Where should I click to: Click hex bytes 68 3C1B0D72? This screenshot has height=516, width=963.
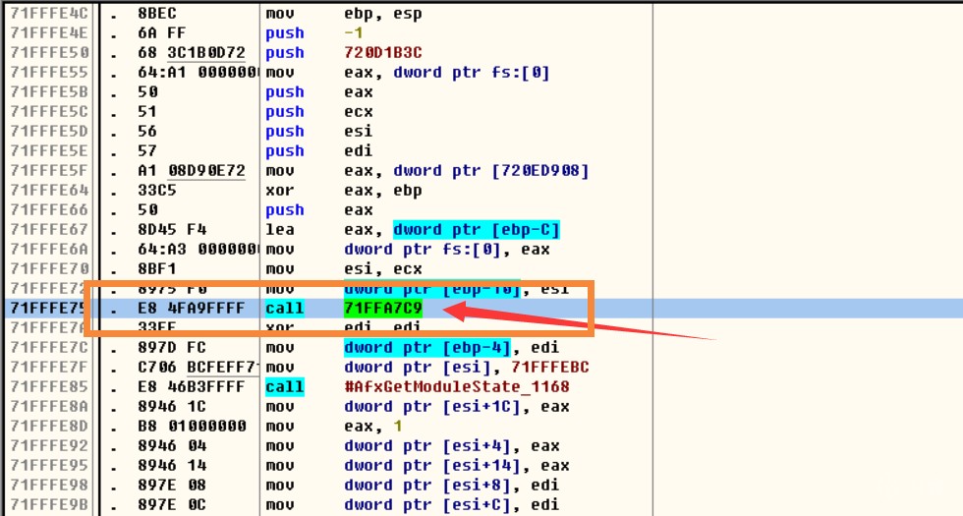[x=192, y=52]
